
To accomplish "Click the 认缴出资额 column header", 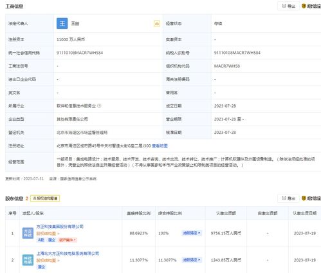I will [226, 213].
